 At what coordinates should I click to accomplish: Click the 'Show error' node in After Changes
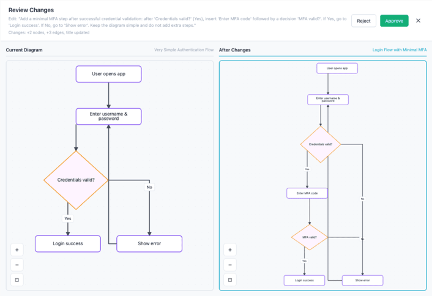(362, 280)
